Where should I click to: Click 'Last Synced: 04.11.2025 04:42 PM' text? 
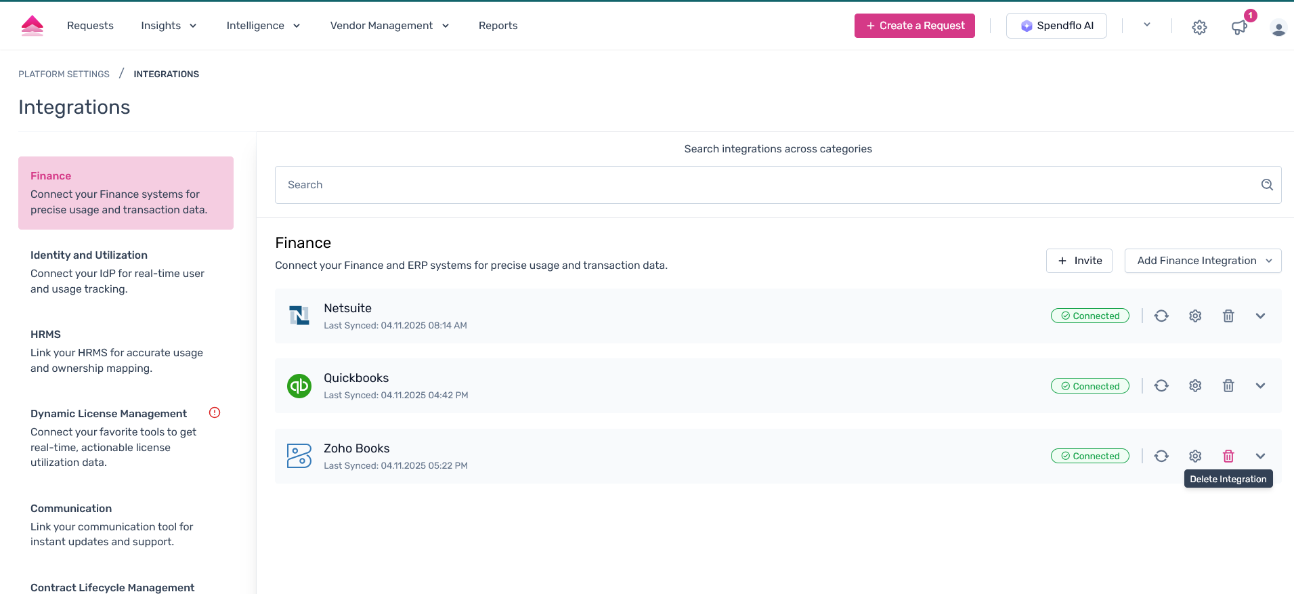[396, 395]
